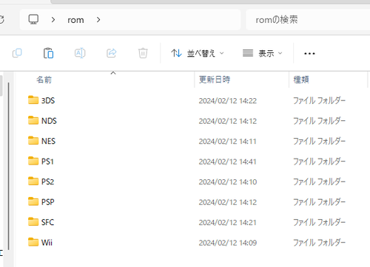Click the Paste clipboard icon
This screenshot has height=267, width=370.
(48, 53)
